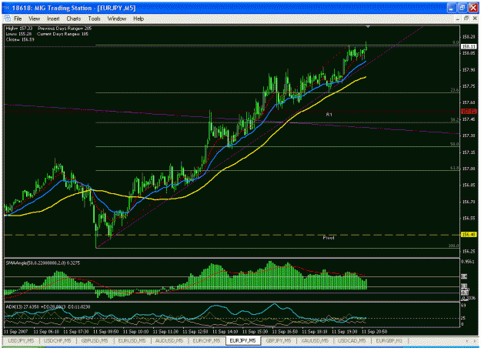Click the chart tabs scroll left arrow
Screen dimensions: 481x348
pos(467,340)
